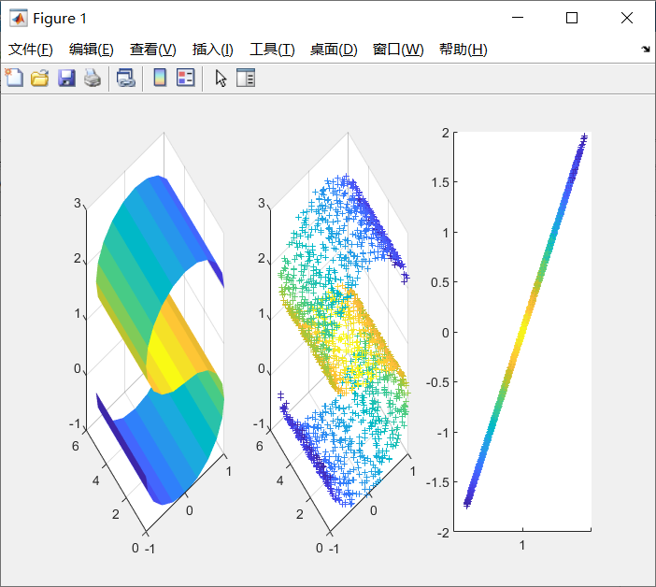Open the 插入(I) menu
This screenshot has width=656, height=587.
(x=212, y=50)
